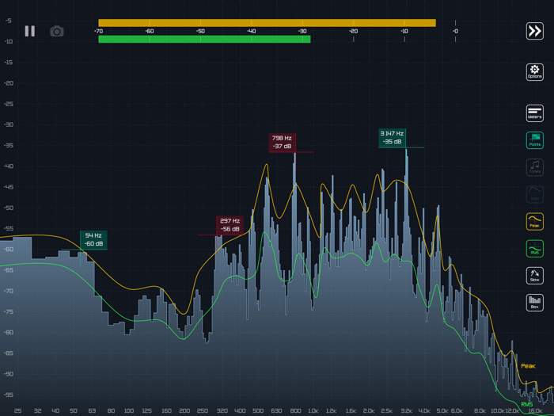The image size is (554, 416).
Task: Click the yellow Peak curve label
Action: click(528, 366)
